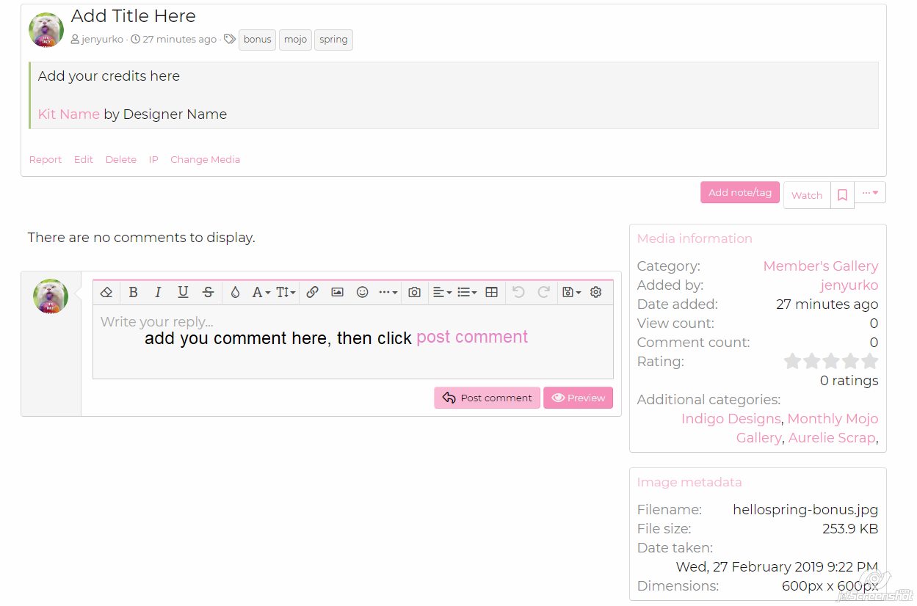917x606 pixels.
Task: Open the Monthly Mojo category link
Action: coord(833,419)
